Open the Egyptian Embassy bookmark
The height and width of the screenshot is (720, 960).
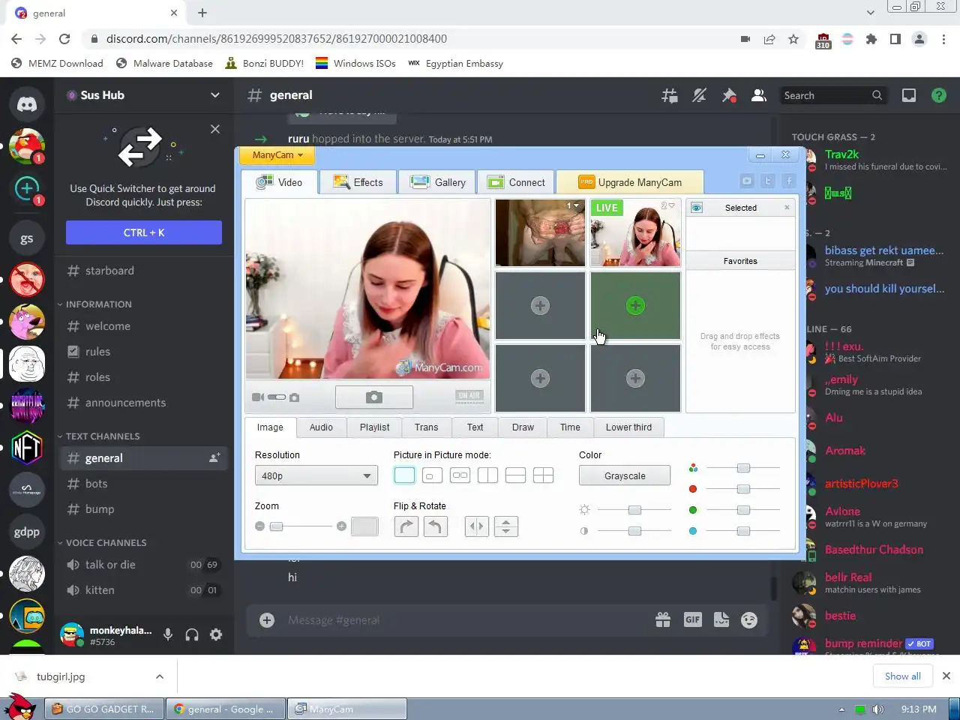coord(456,64)
